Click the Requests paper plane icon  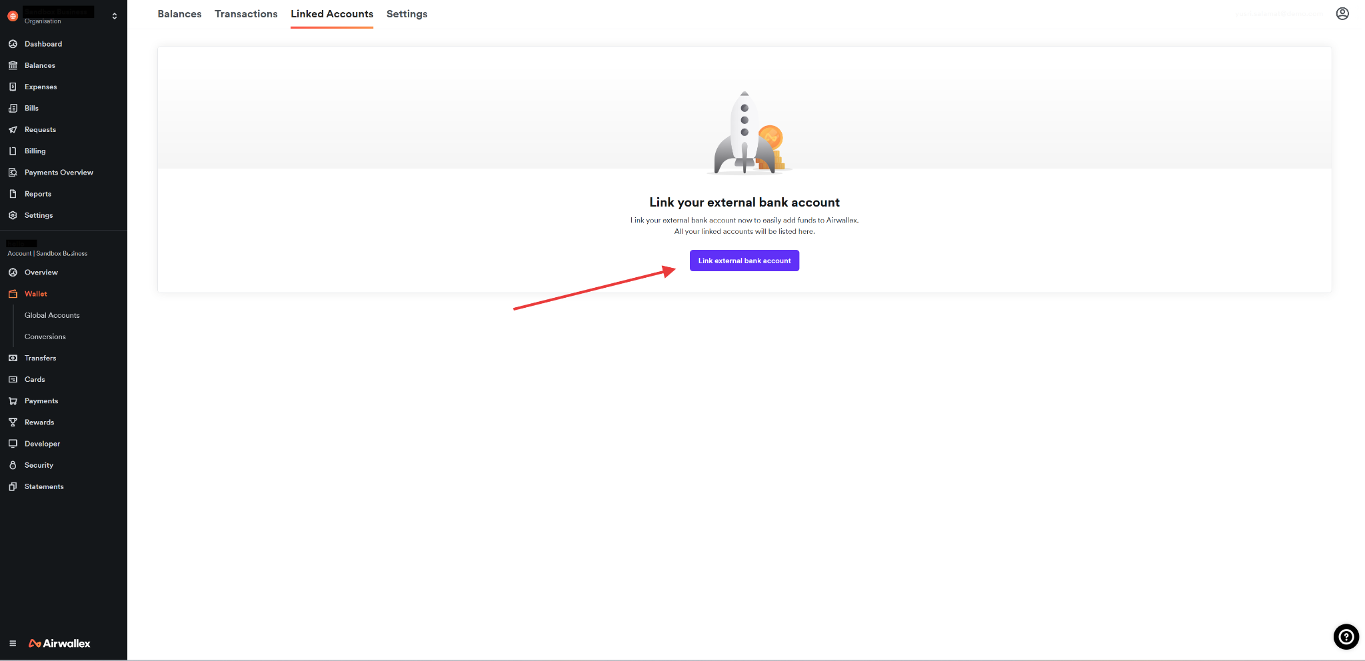pyautogui.click(x=13, y=130)
